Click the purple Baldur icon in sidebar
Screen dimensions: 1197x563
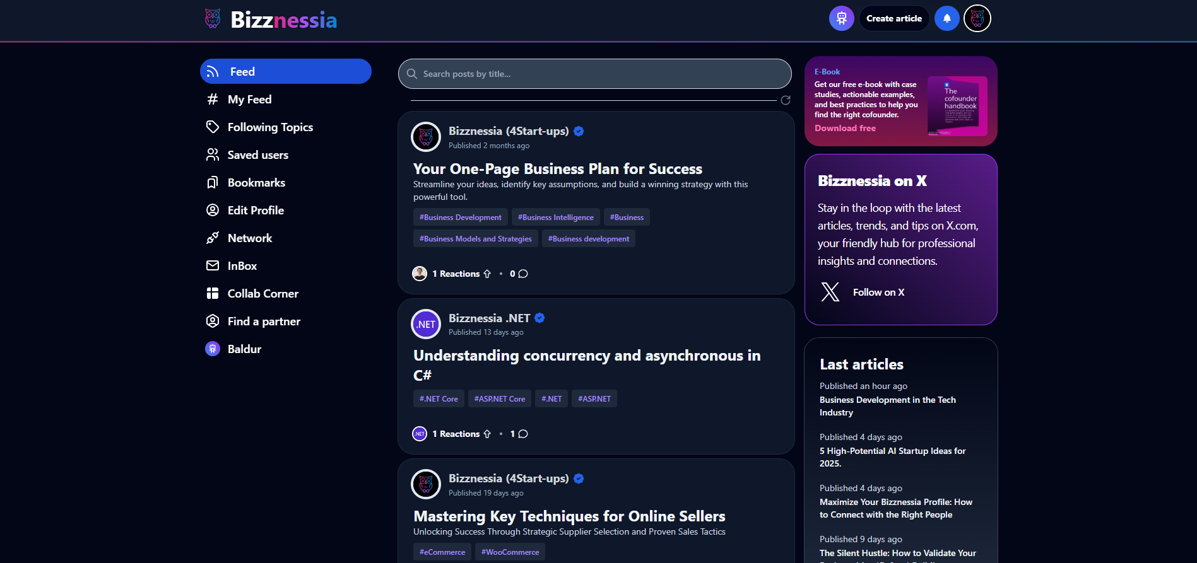point(213,349)
